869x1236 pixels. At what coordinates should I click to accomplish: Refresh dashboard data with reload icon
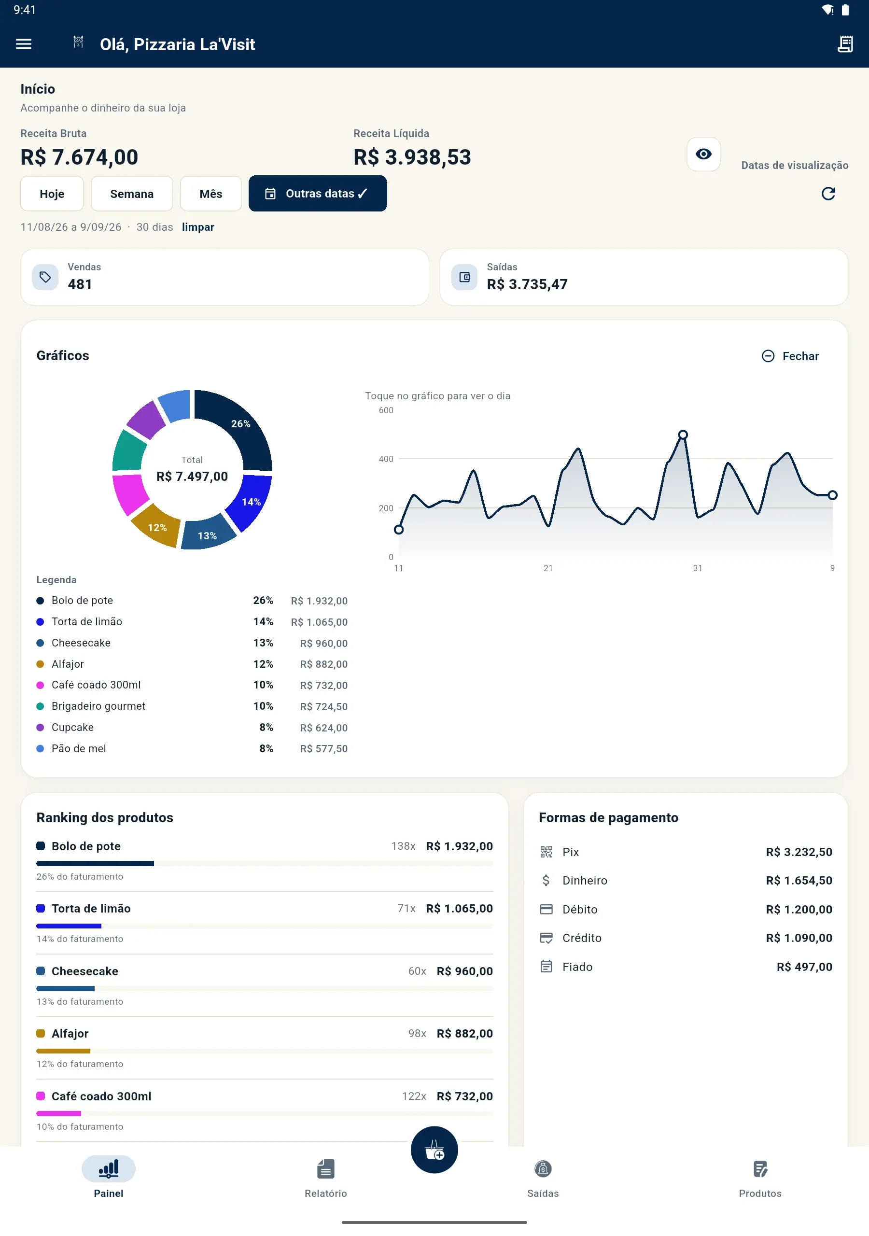click(x=828, y=194)
